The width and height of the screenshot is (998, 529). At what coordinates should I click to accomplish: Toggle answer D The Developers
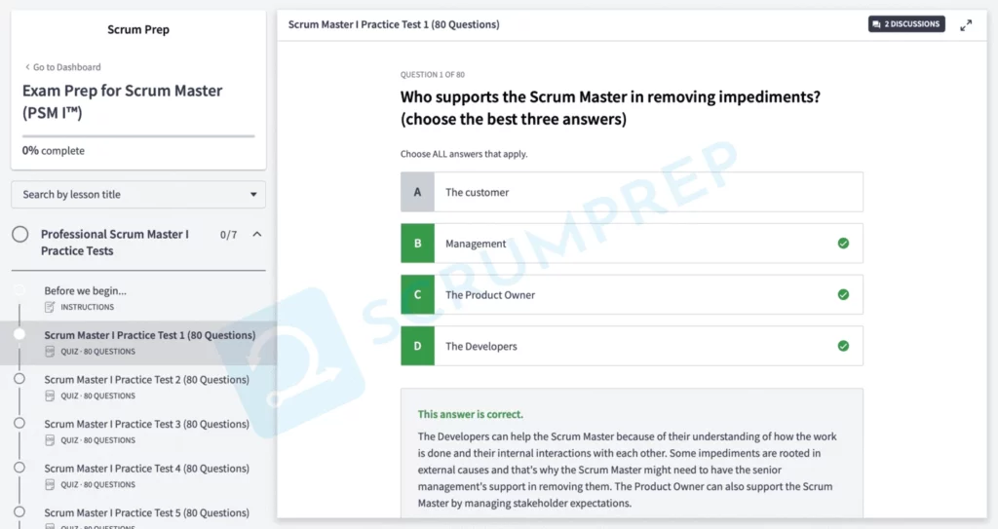tap(631, 346)
